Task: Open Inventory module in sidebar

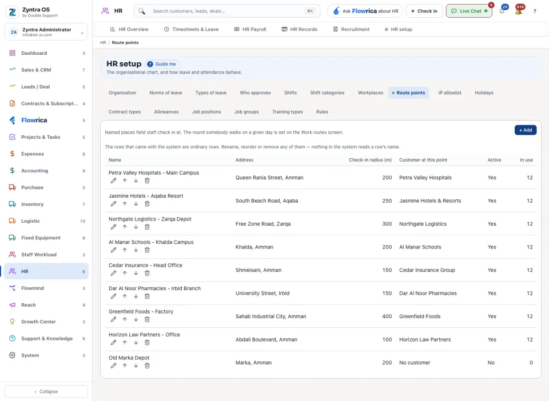Action: tap(46, 204)
